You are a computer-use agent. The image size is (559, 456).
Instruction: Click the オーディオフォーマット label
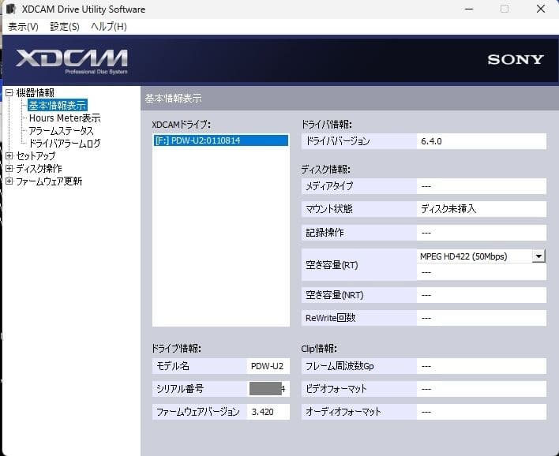343,412
